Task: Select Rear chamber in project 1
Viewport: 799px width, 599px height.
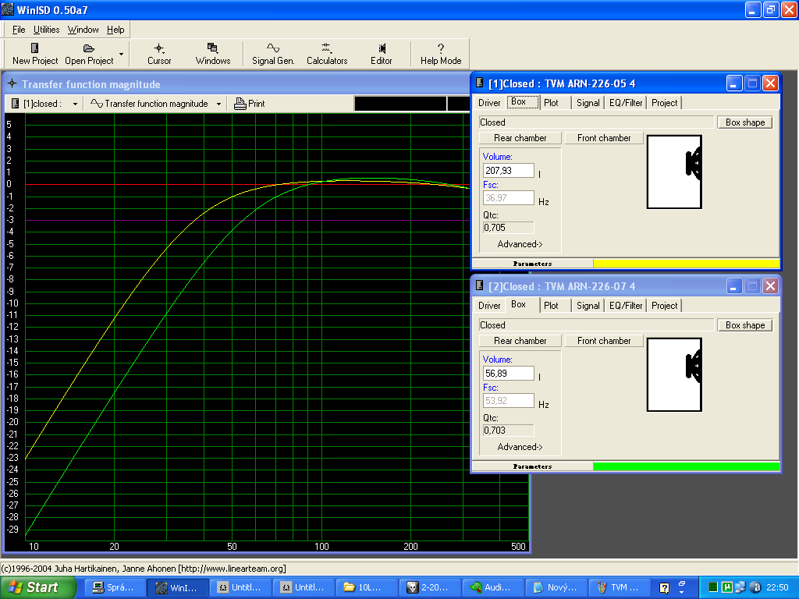Action: 520,138
